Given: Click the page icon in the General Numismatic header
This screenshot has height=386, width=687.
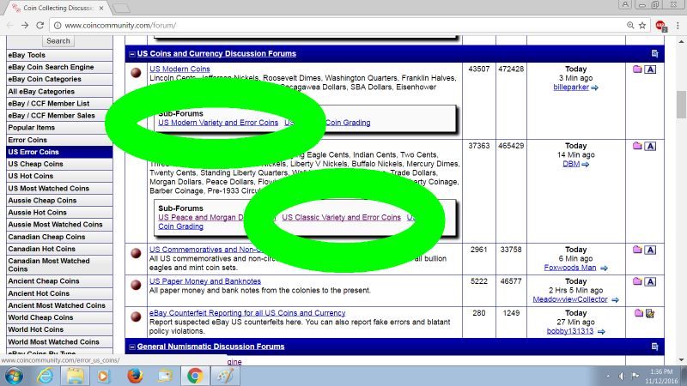Looking at the screenshot, I should [654, 347].
